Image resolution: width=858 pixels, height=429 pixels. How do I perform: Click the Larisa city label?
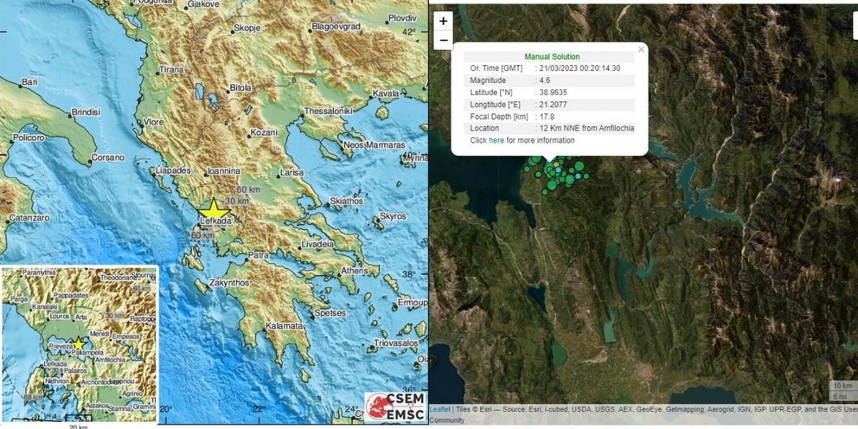click(291, 172)
